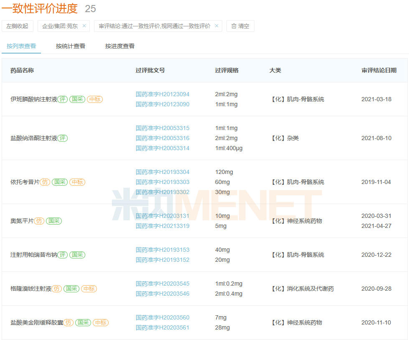Select the 按列表查看 tab
The height and width of the screenshot is (340, 409).
pos(21,46)
